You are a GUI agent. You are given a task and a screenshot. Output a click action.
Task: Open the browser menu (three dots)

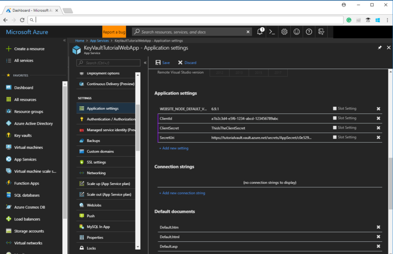387,20
